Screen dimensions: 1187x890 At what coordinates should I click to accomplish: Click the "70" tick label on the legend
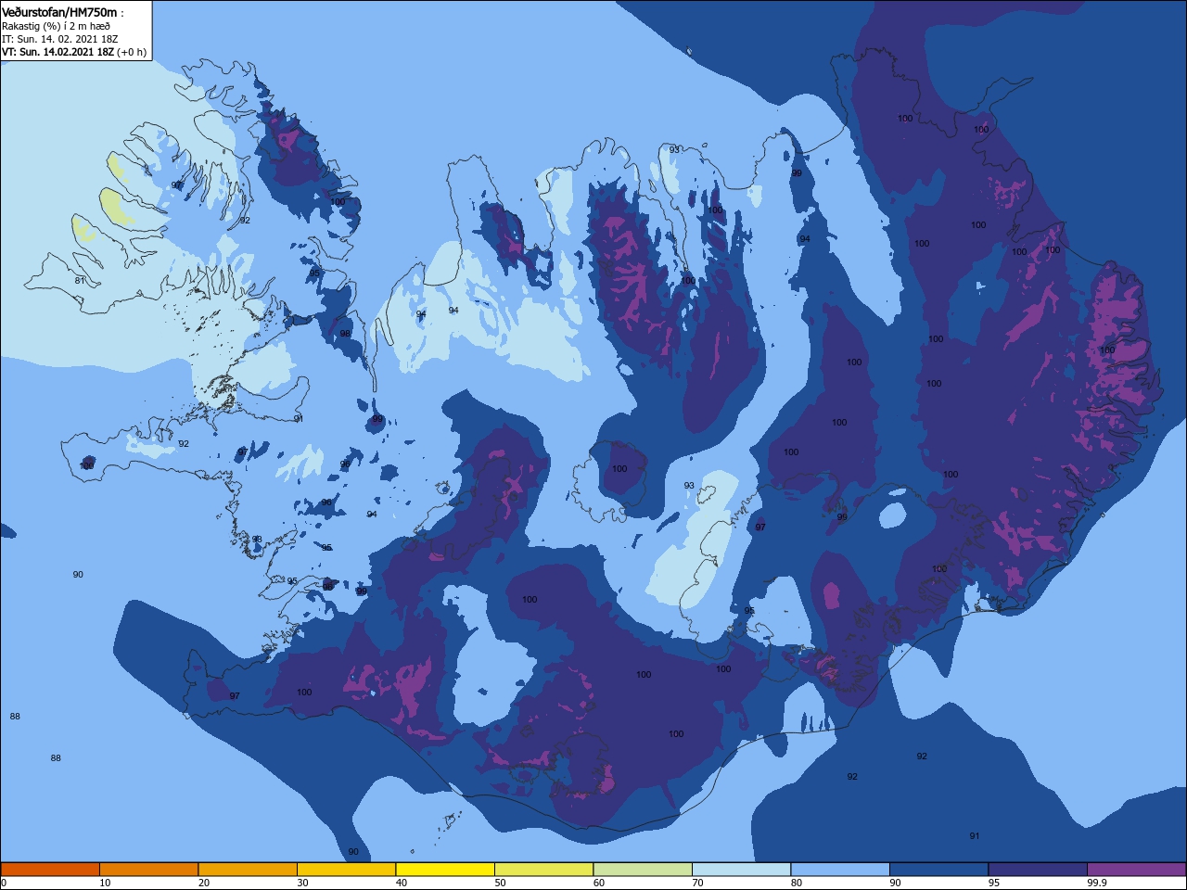click(x=697, y=883)
